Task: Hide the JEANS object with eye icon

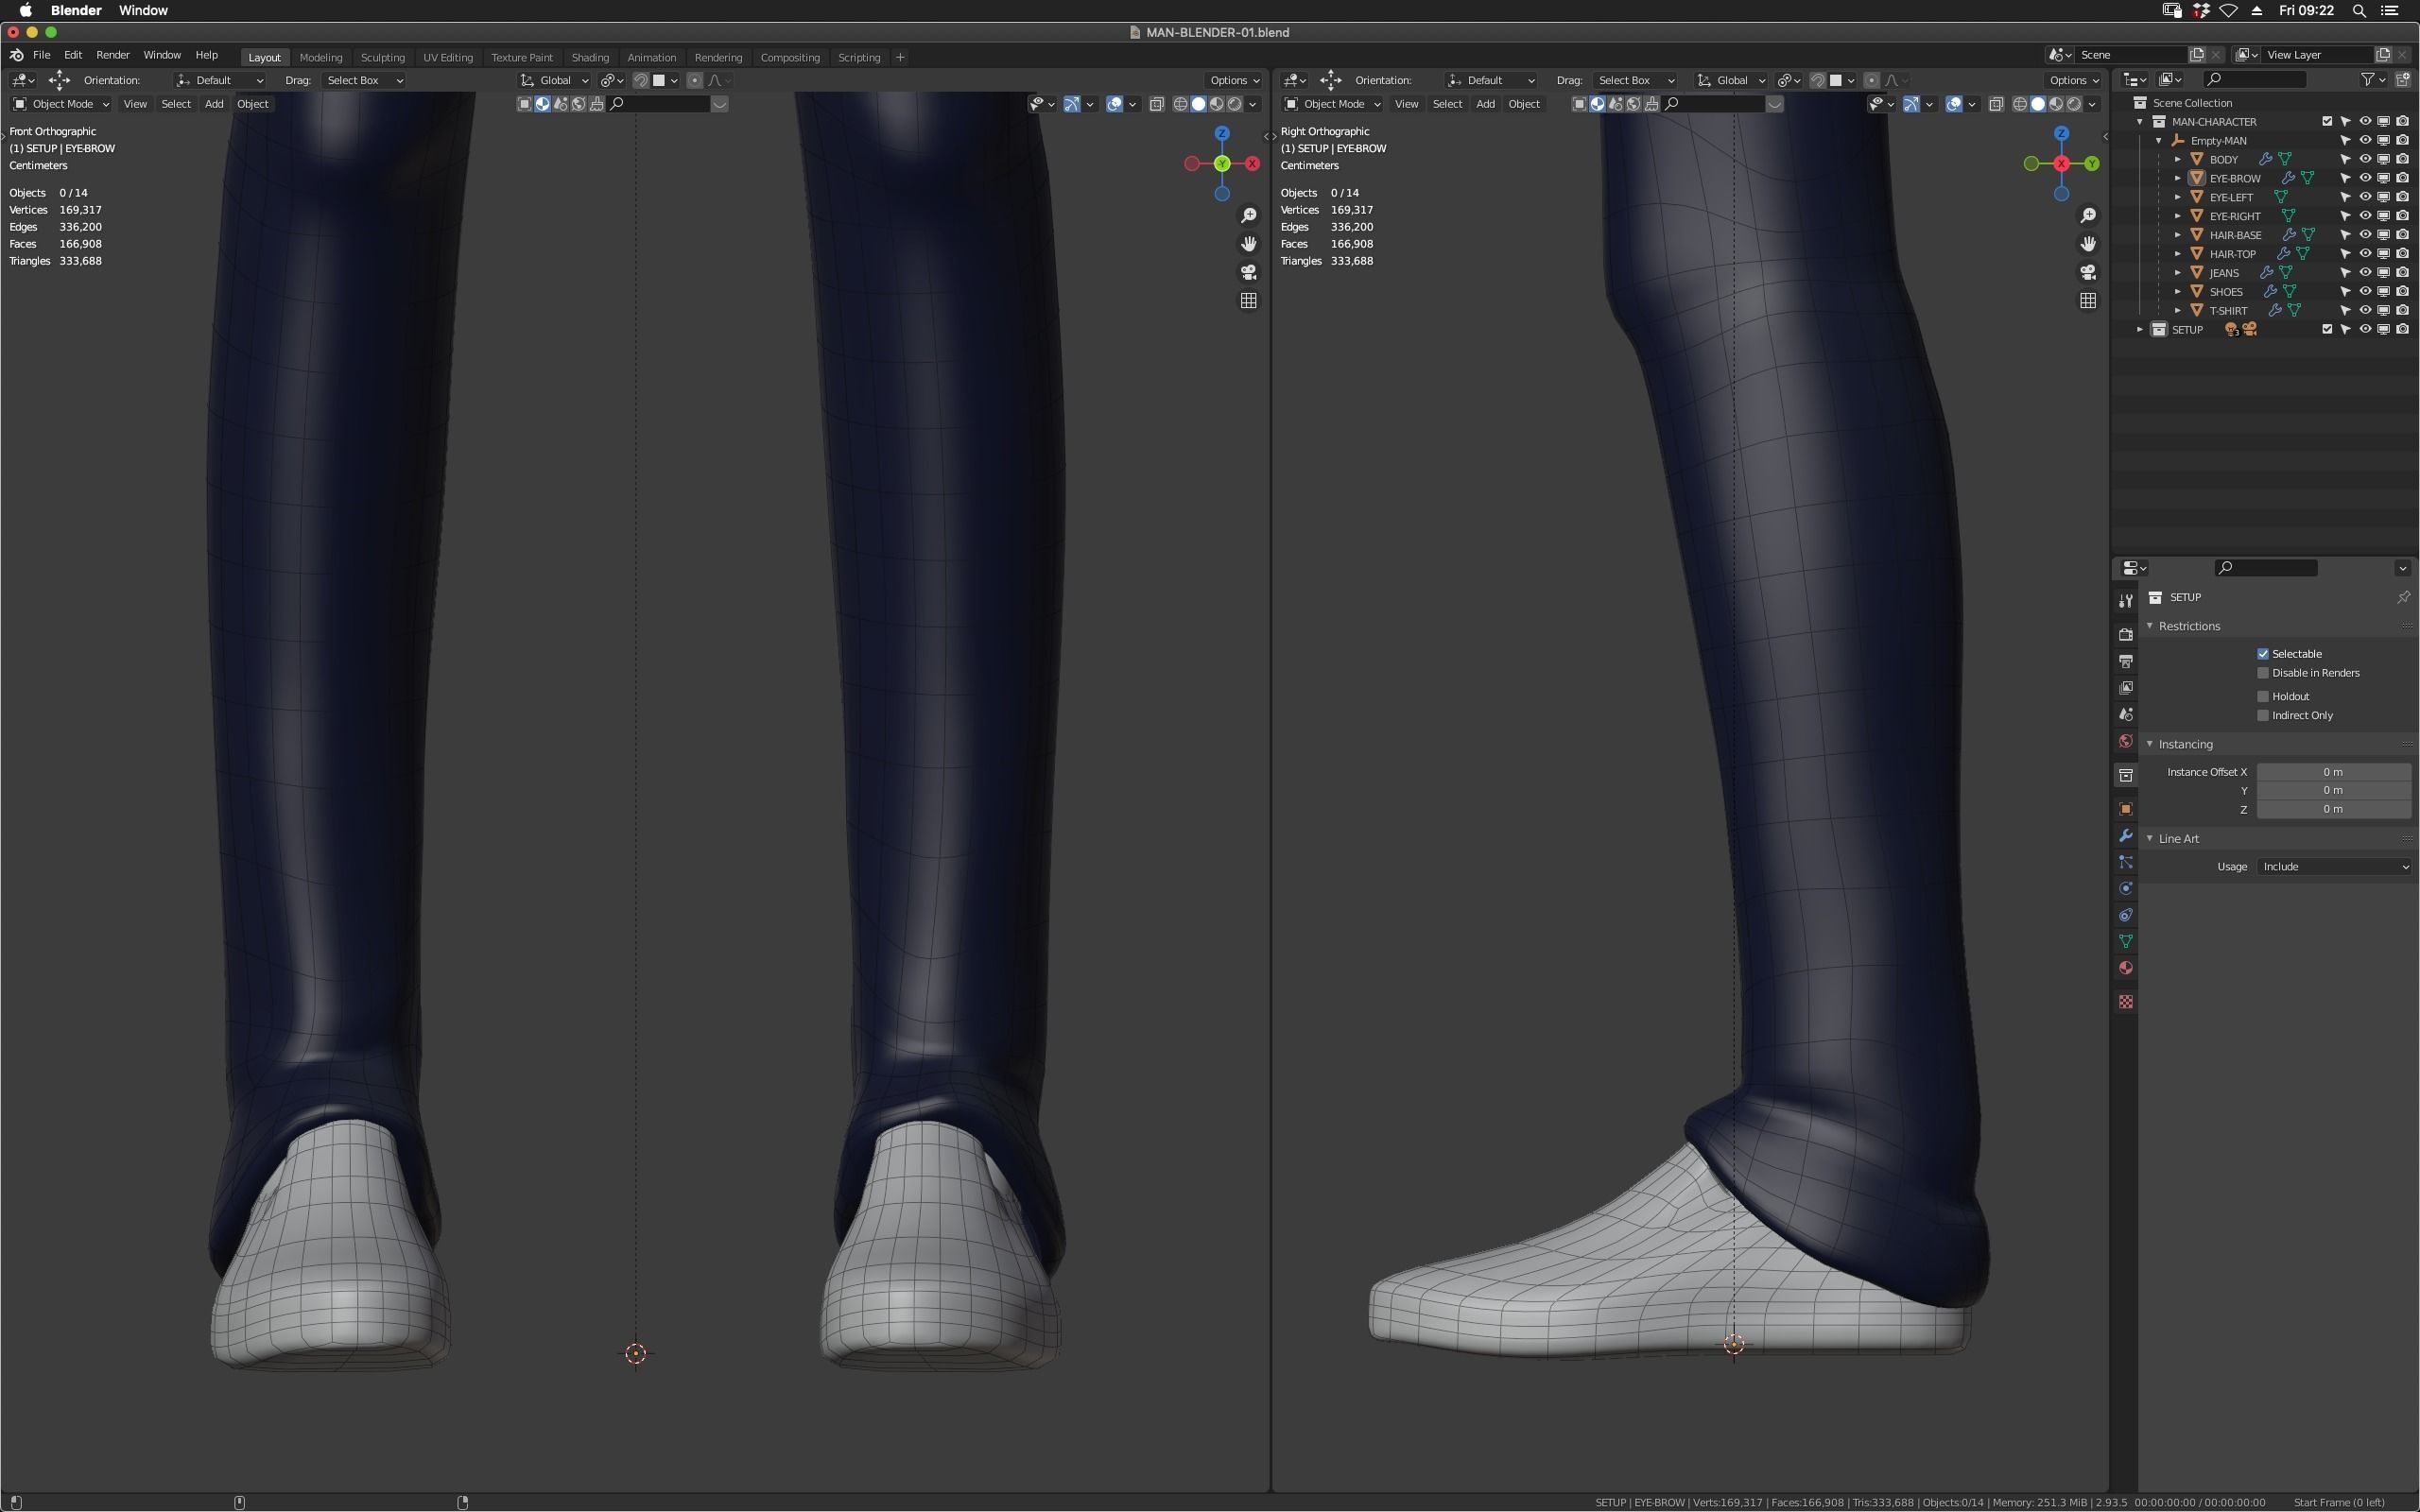Action: click(2365, 273)
